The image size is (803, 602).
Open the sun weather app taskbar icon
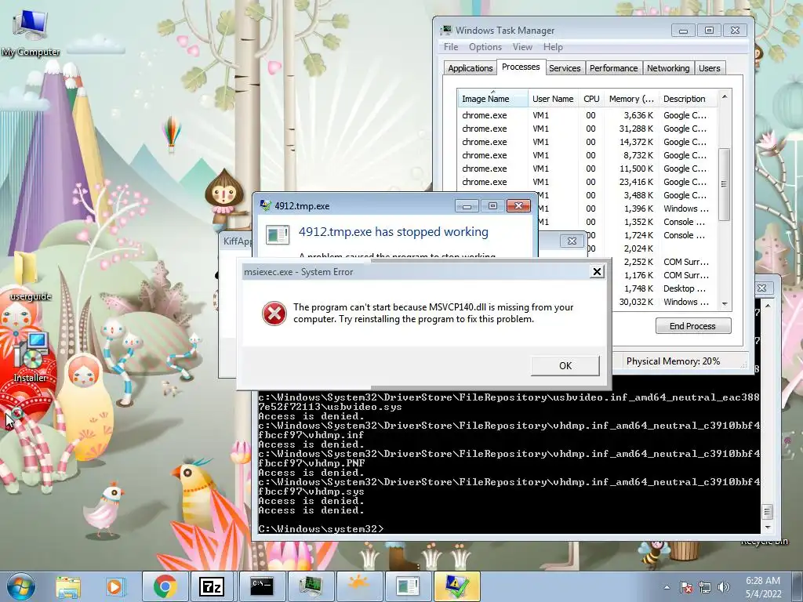[358, 586]
